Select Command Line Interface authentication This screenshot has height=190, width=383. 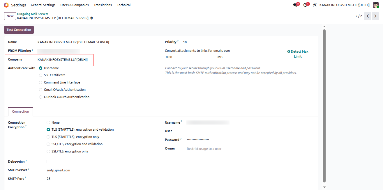pos(40,82)
